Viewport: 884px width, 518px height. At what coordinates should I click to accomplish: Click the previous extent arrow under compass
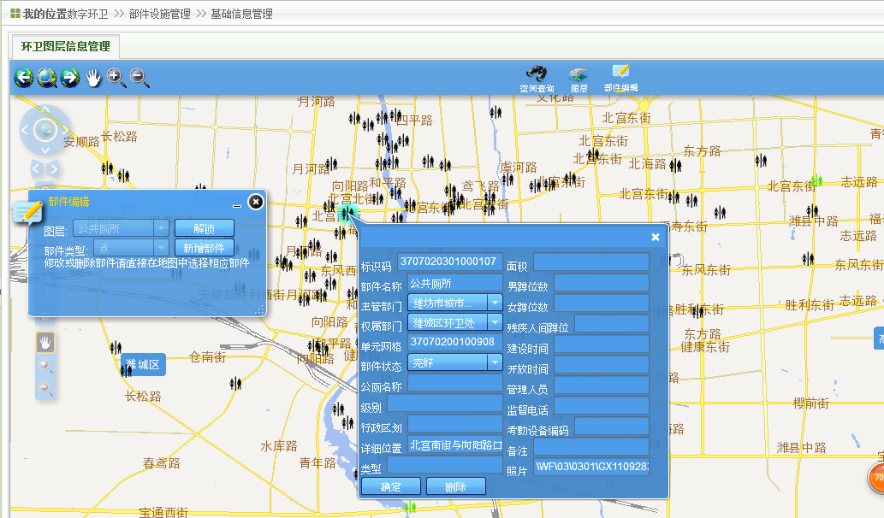coord(36,168)
